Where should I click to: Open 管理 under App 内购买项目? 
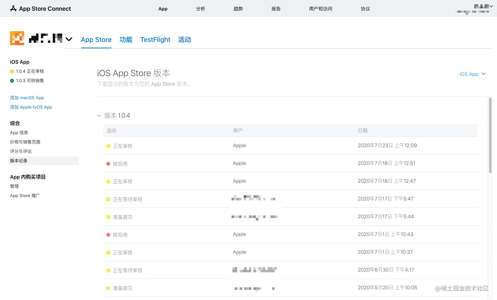[x=14, y=186]
